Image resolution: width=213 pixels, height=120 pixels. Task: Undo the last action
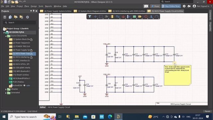tap(21, 2)
